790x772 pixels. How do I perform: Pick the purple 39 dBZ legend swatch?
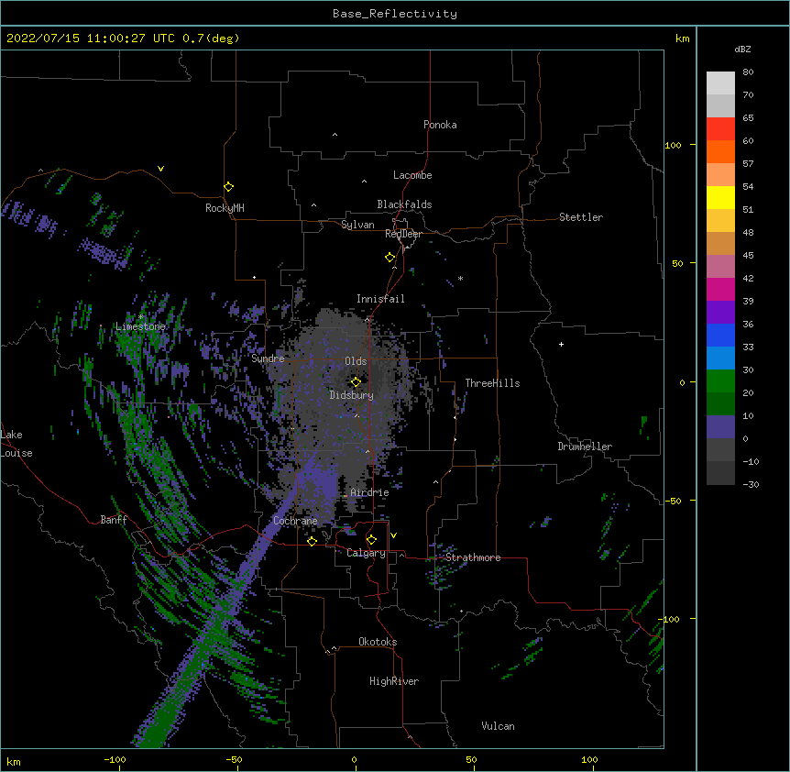click(720, 312)
